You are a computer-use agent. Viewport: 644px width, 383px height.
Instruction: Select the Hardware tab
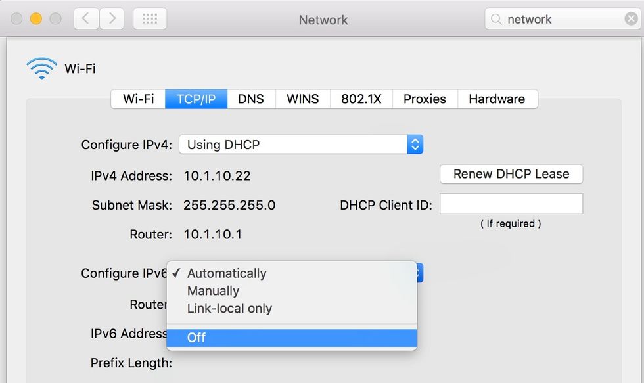(x=497, y=99)
